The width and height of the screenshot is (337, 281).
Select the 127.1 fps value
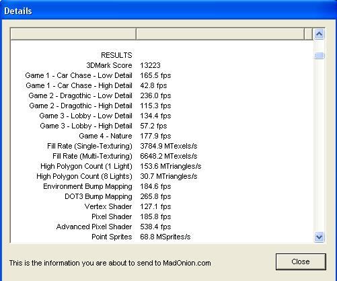(x=155, y=206)
